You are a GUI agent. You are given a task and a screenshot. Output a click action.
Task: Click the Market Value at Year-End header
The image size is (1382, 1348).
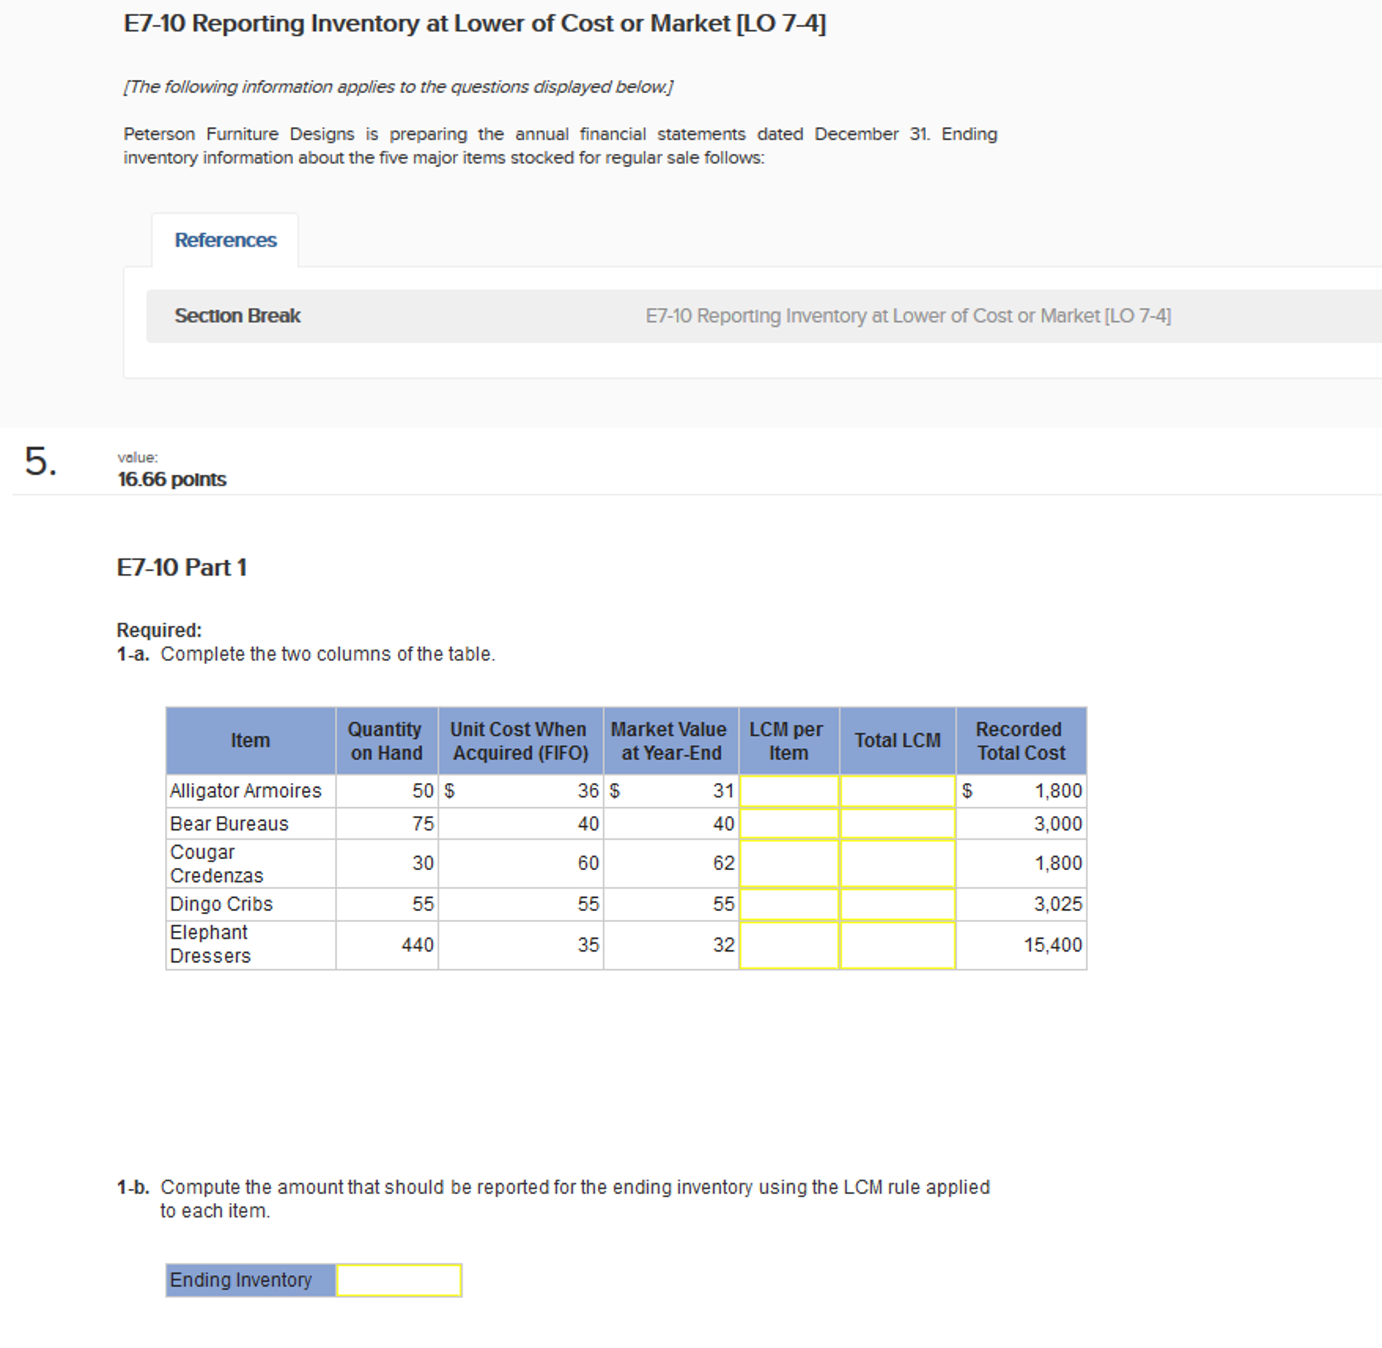coord(670,740)
